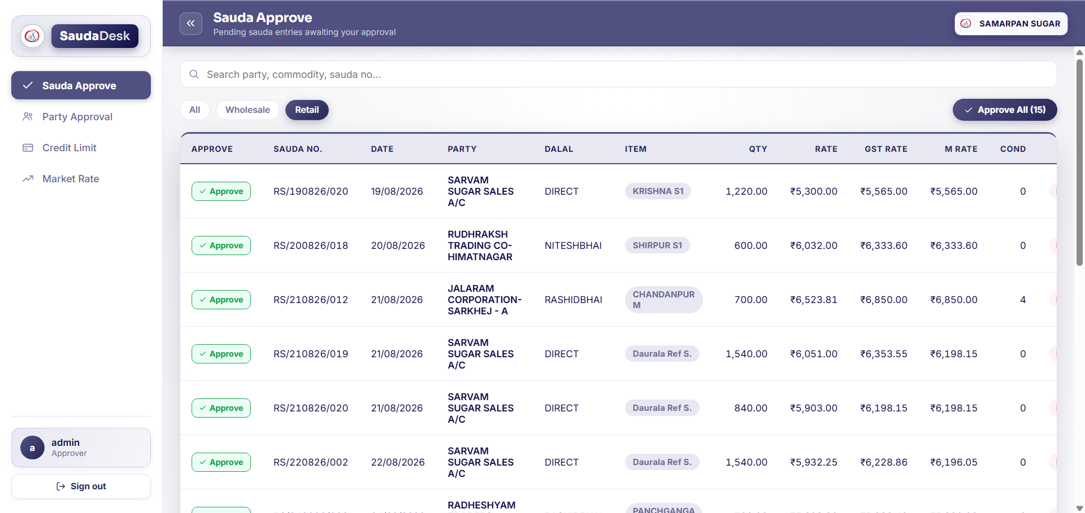This screenshot has height=513, width=1085.
Task: Click rate ₹6,523.81 cell
Action: pyautogui.click(x=814, y=300)
